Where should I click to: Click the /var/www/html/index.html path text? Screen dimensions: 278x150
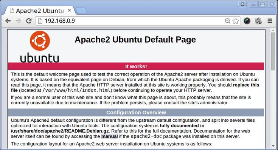point(76,90)
